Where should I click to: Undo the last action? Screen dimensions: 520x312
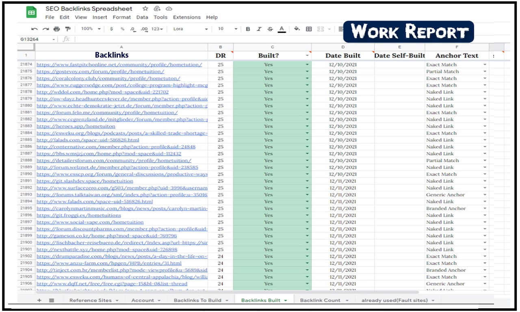(x=35, y=29)
